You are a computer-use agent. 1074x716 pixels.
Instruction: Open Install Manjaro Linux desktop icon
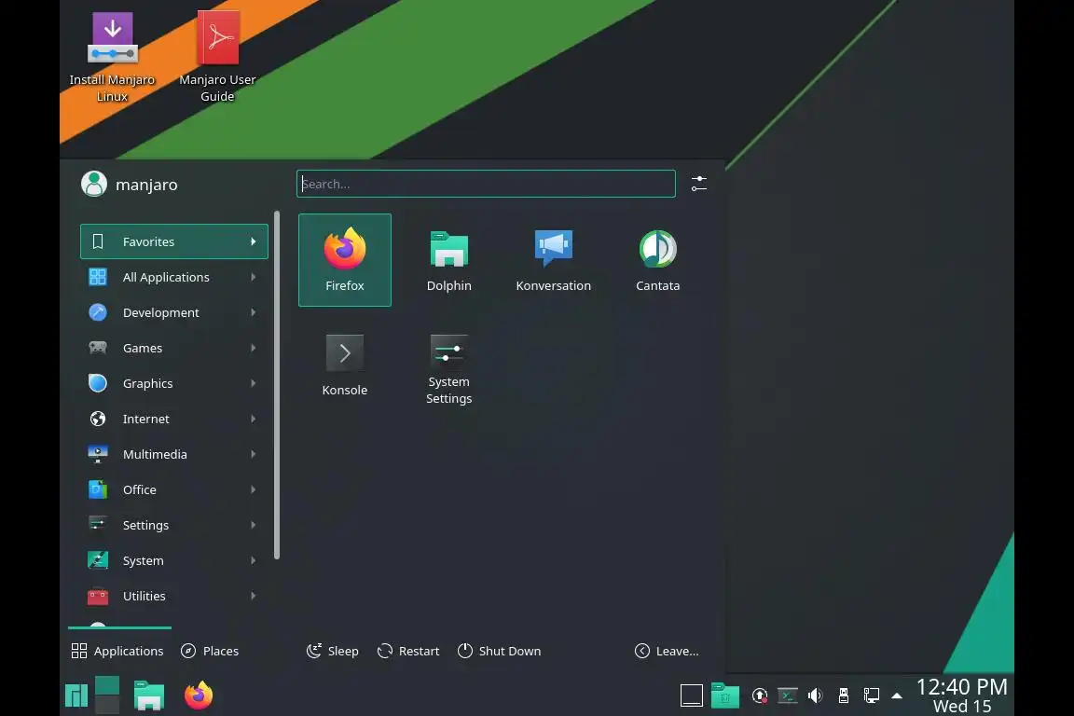pos(112,58)
